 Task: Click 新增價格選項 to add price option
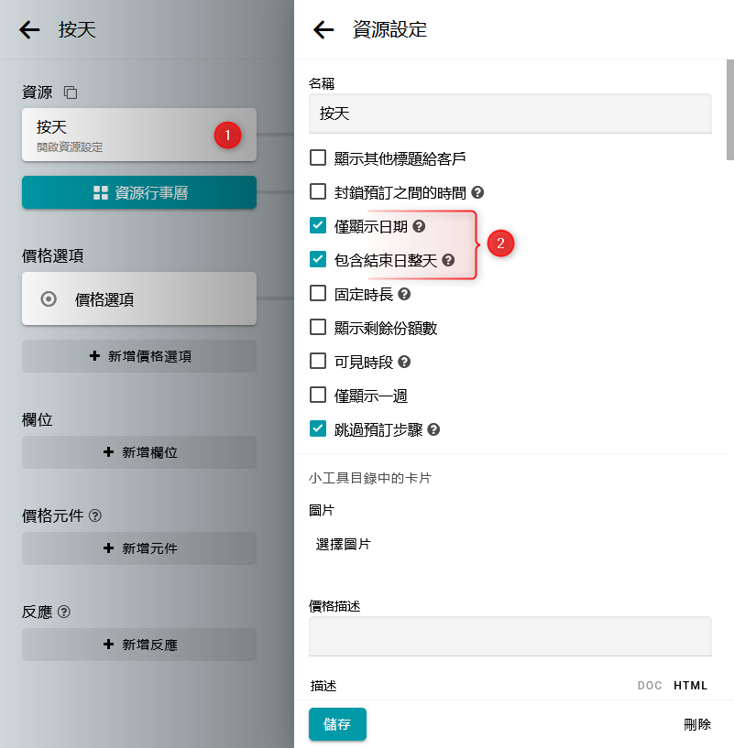click(139, 356)
